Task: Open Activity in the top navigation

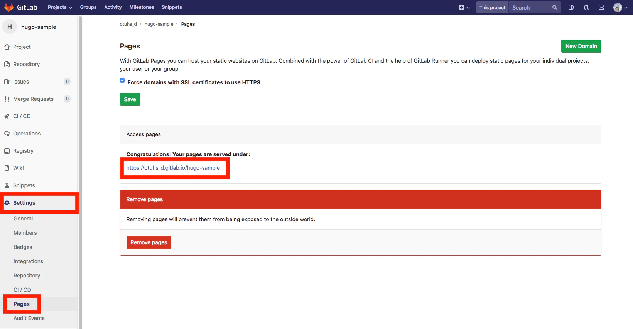Action: (113, 7)
